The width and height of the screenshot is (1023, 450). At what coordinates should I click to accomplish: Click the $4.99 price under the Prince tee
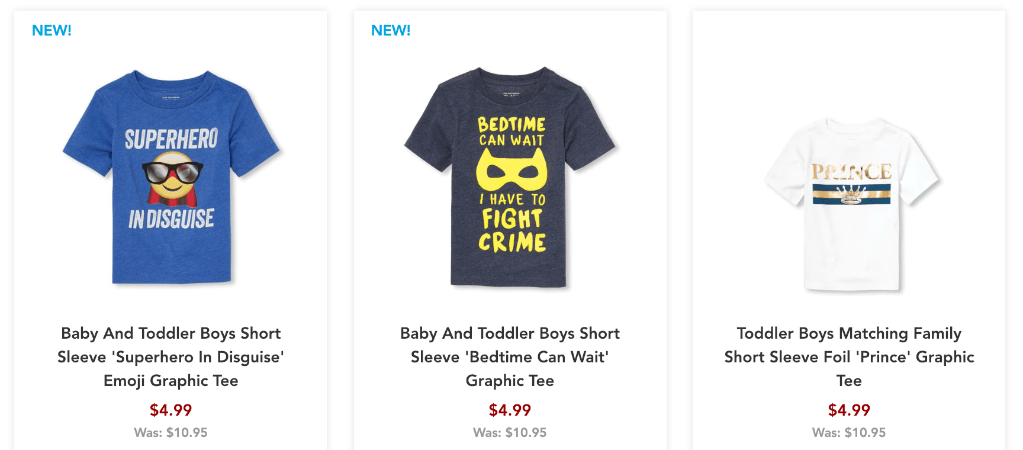pyautogui.click(x=849, y=410)
